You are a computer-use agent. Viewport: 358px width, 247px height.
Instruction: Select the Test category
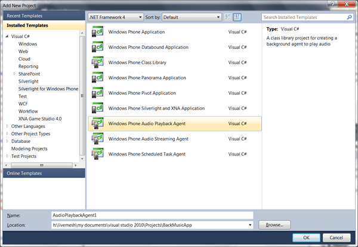tap(23, 96)
